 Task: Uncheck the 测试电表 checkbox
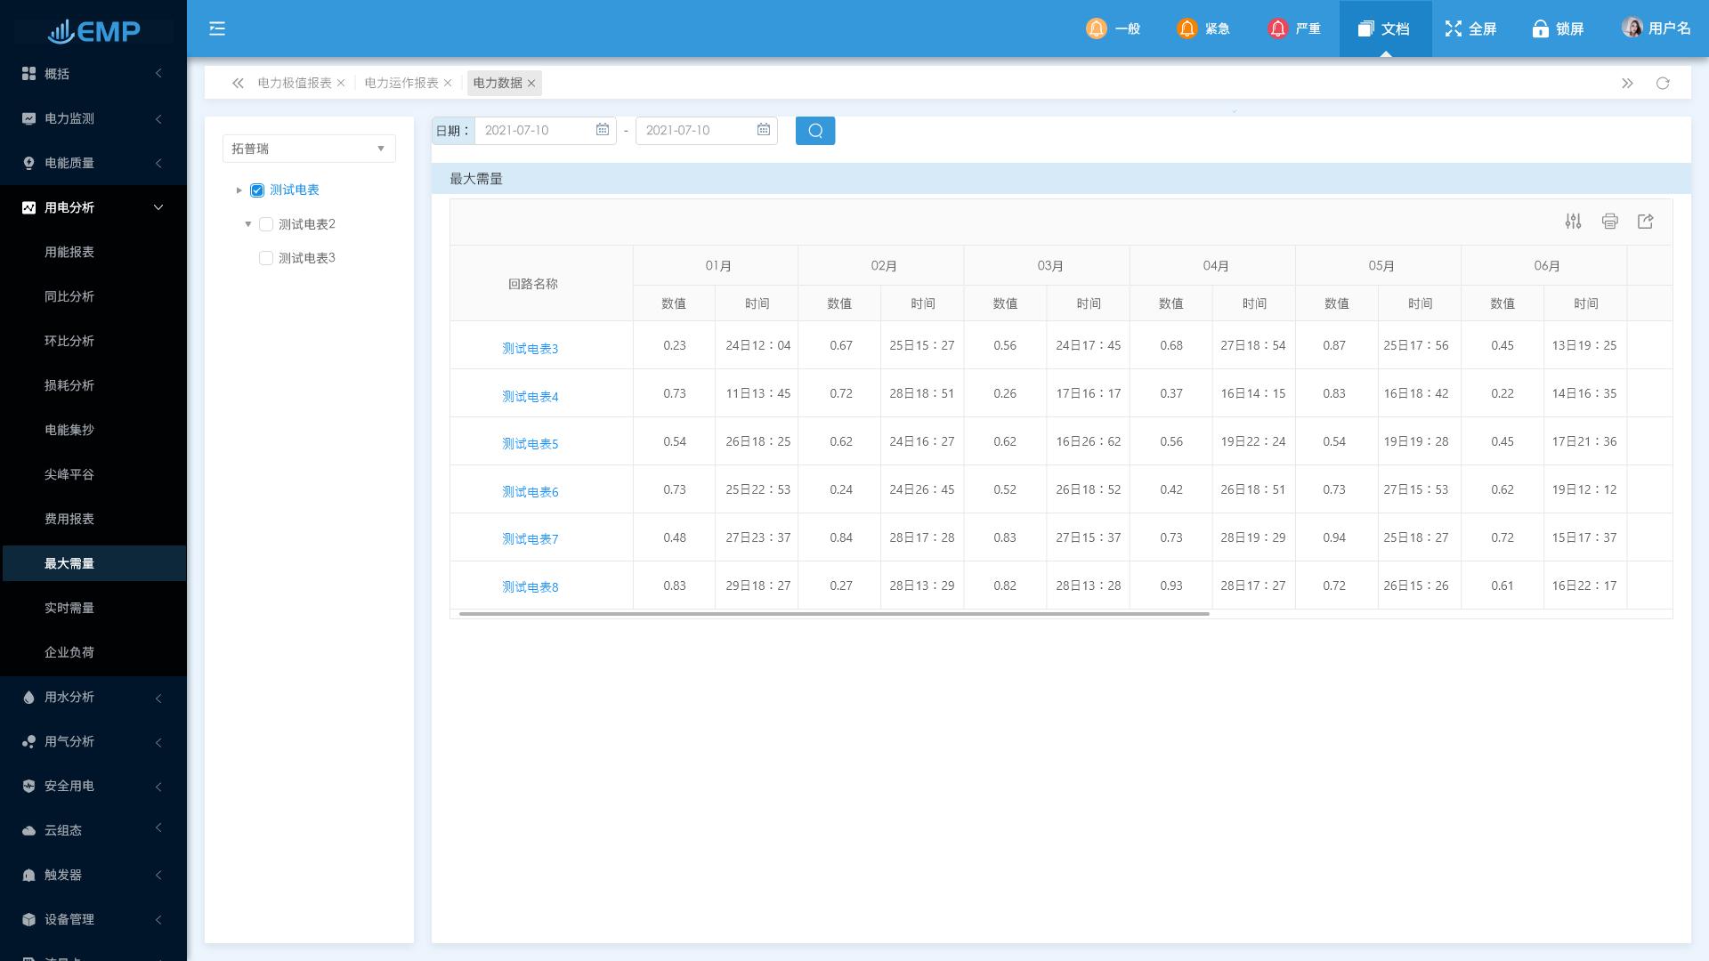click(x=257, y=190)
